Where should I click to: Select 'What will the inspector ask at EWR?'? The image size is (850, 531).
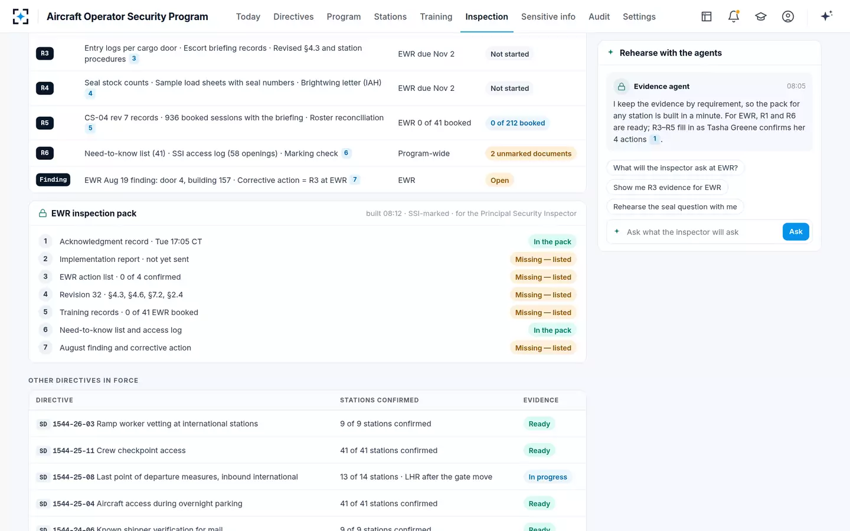[675, 168]
